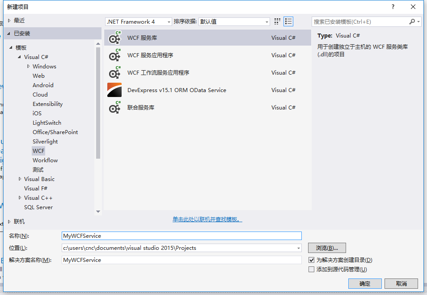Expand the Visual C++ tree node
This screenshot has width=427, height=295.
click(x=20, y=198)
